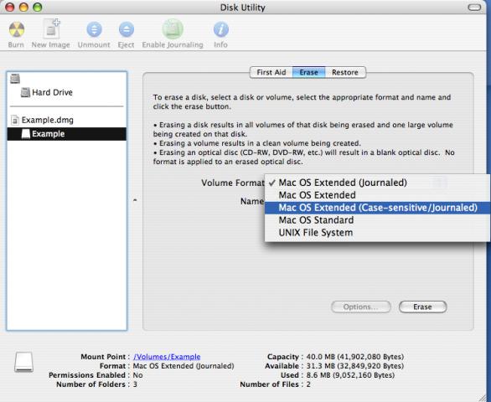Click the Erase button

pos(423,307)
